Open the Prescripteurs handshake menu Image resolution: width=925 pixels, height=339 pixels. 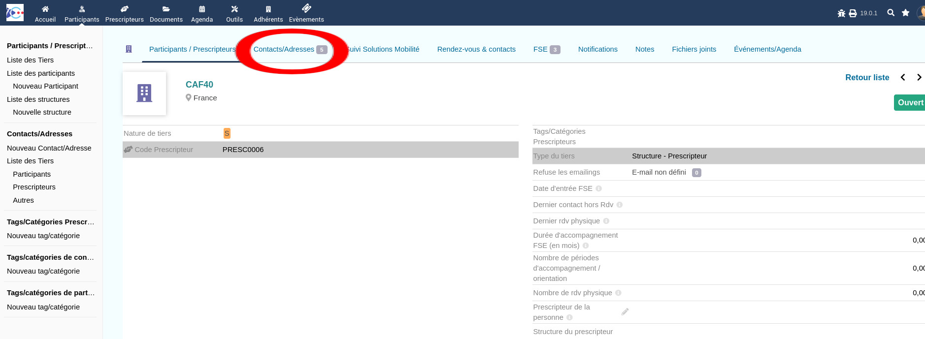124,9
